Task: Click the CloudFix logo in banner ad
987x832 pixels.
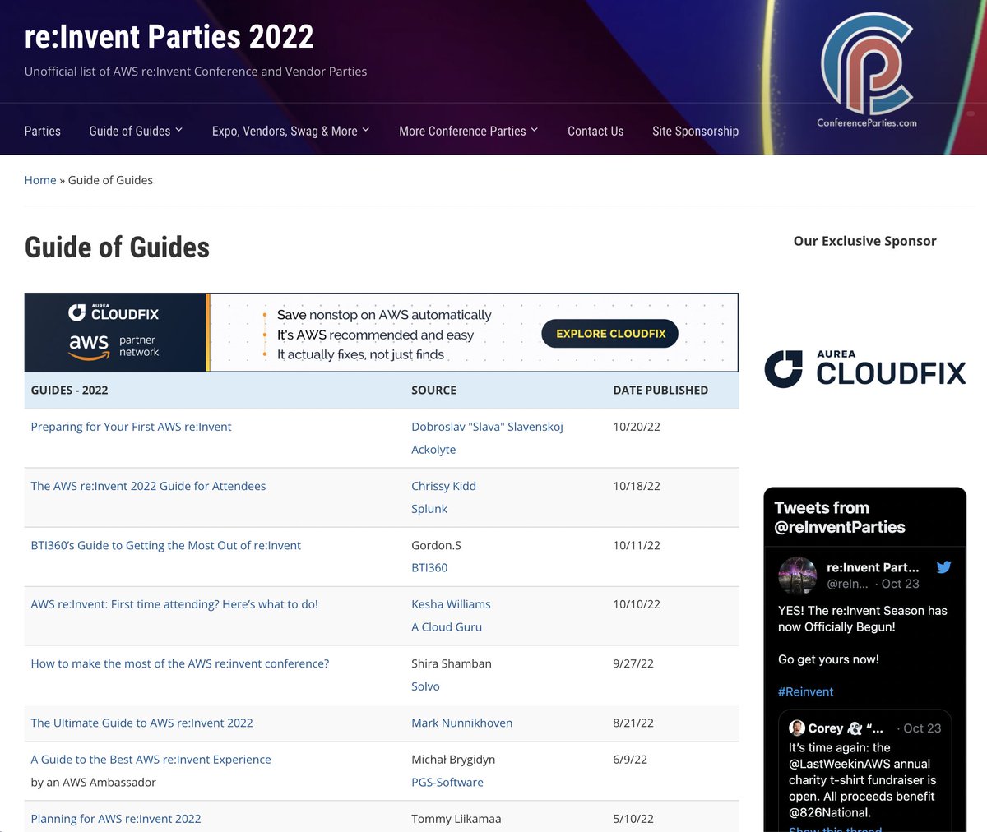Action: 114,312
